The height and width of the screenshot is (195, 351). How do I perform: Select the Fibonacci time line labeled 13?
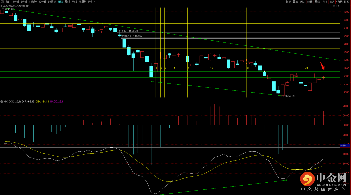[210, 53]
